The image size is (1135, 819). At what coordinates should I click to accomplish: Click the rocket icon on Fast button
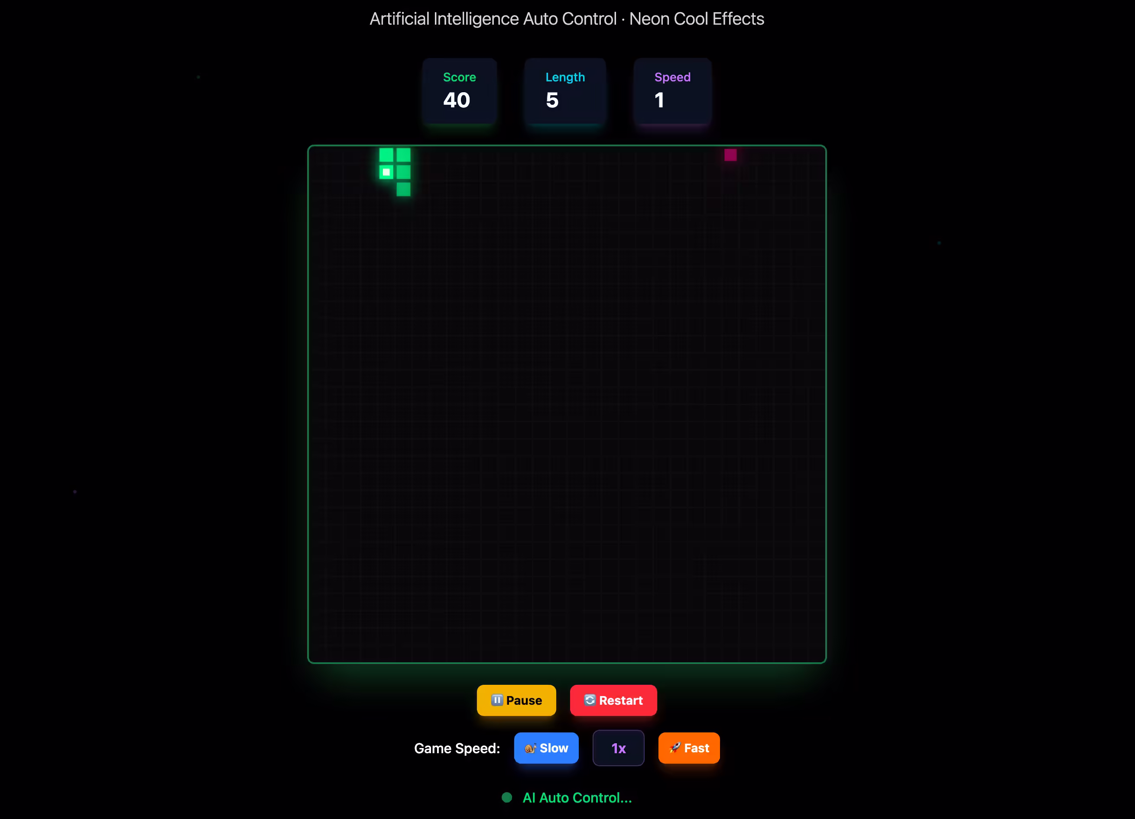tap(675, 748)
